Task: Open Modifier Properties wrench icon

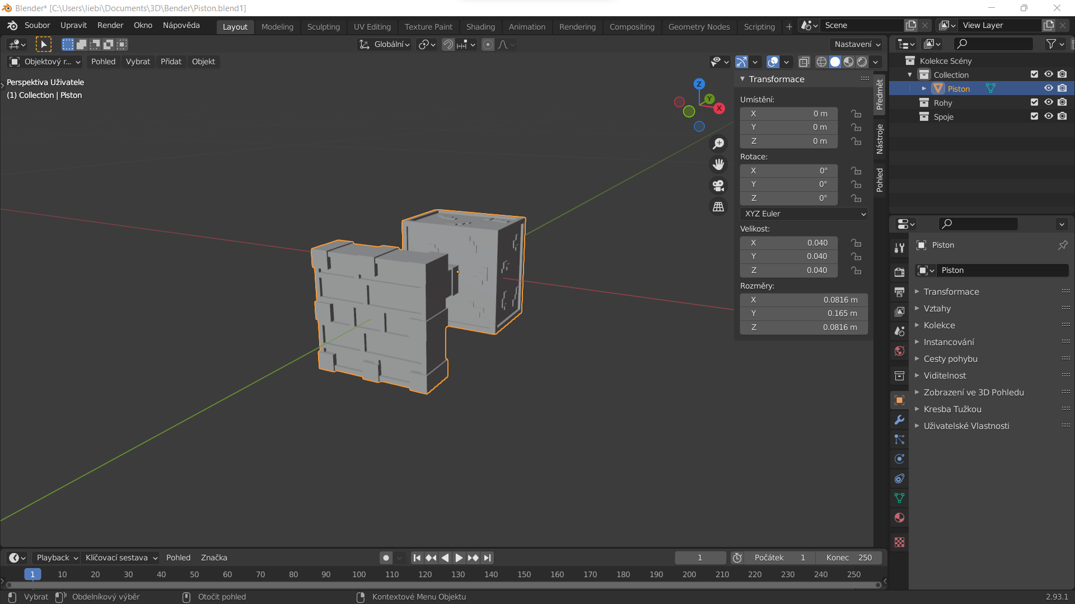Action: coord(899,420)
